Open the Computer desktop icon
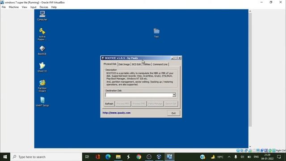 click(42, 16)
